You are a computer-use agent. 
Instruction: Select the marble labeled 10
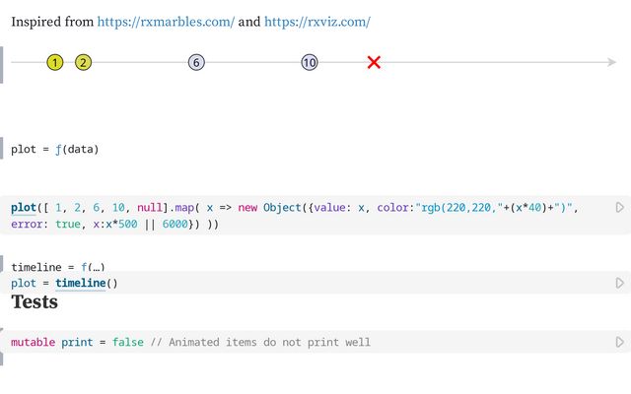coord(310,63)
